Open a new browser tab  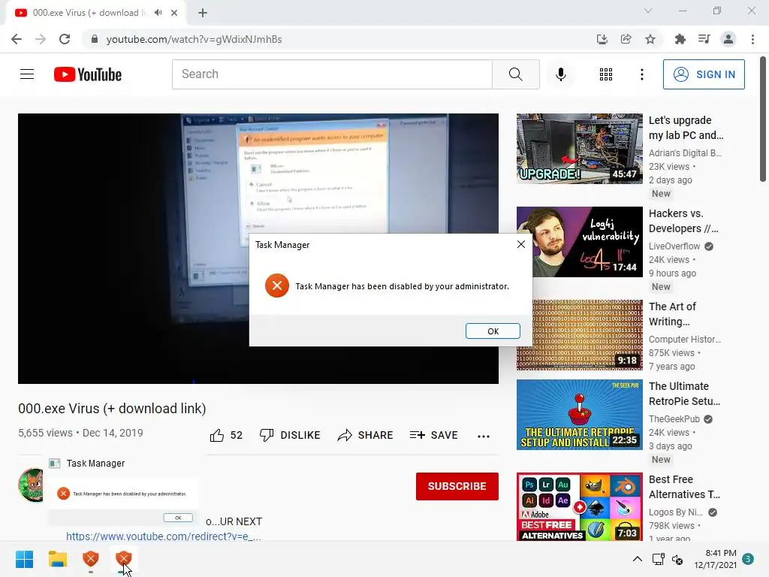tap(203, 13)
